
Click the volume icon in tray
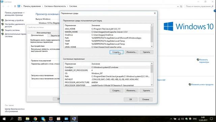click(183, 119)
